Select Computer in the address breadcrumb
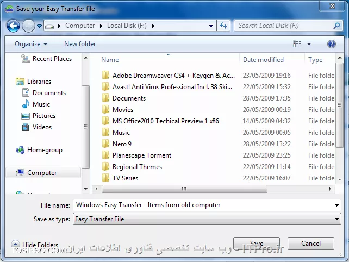The height and width of the screenshot is (262, 349). 80,26
